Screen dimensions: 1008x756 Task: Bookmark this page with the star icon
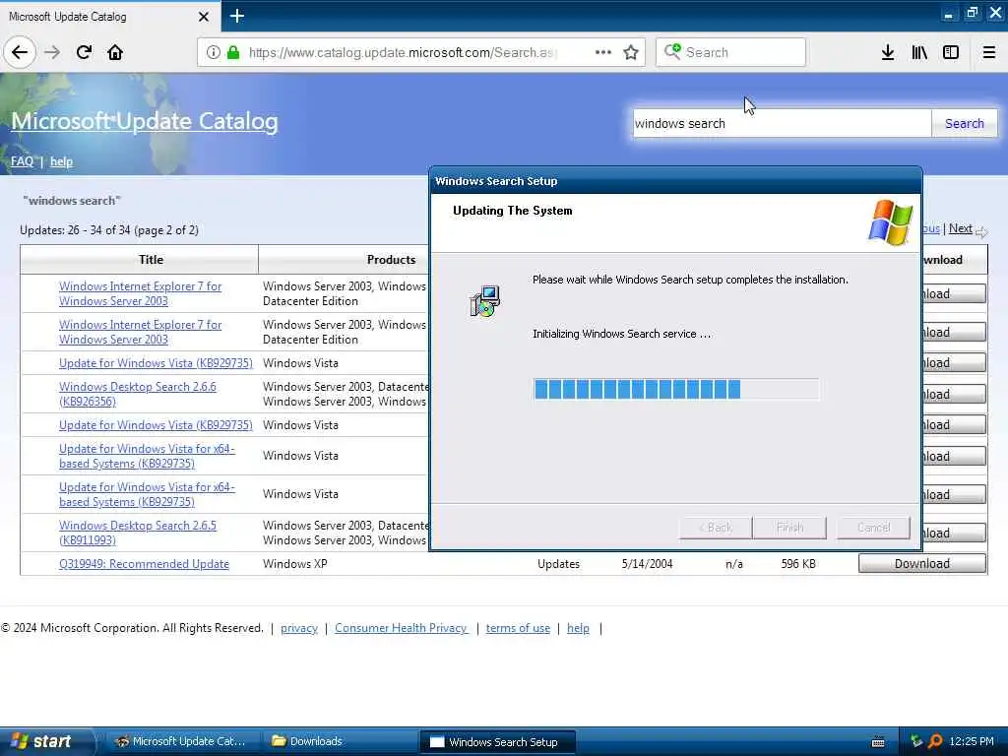(631, 52)
